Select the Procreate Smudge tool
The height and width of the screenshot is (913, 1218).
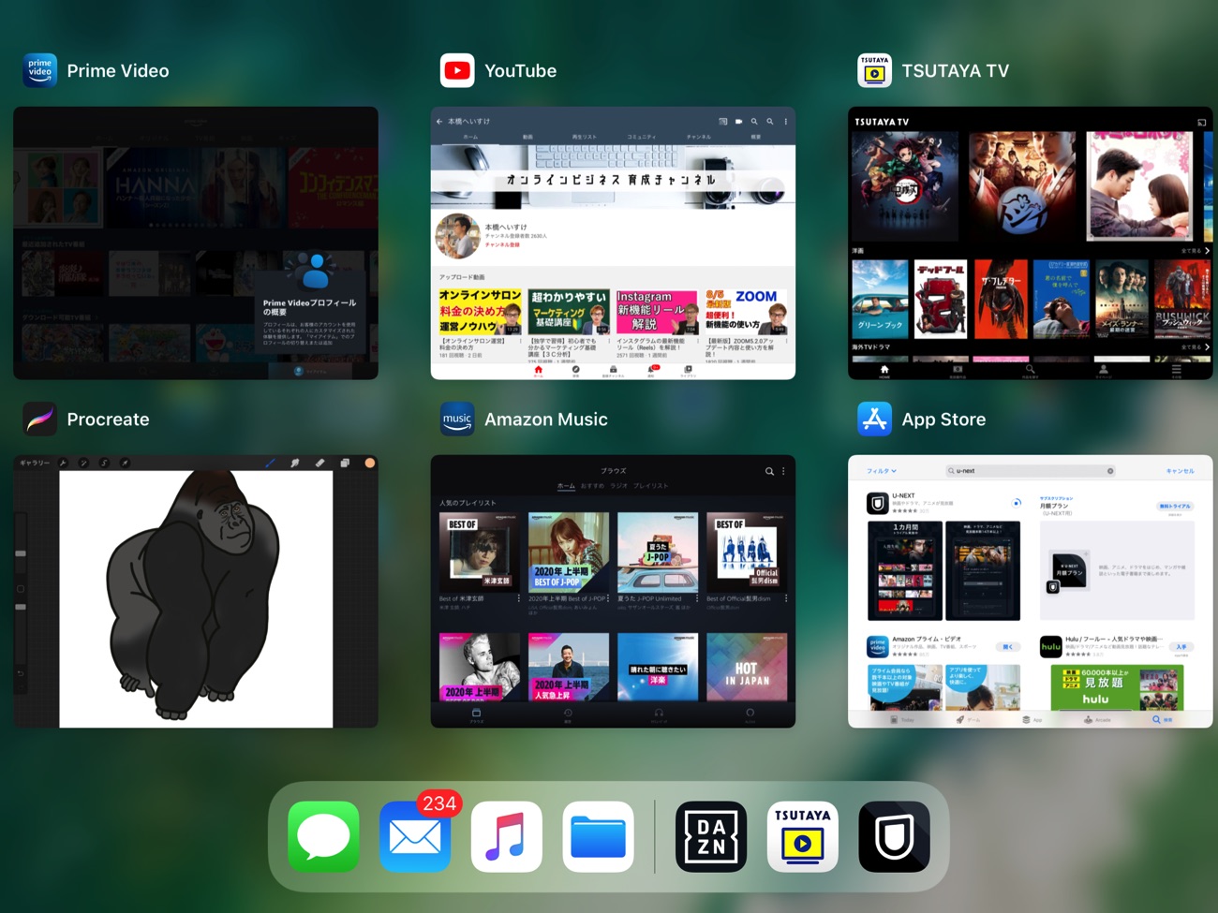pyautogui.click(x=295, y=463)
